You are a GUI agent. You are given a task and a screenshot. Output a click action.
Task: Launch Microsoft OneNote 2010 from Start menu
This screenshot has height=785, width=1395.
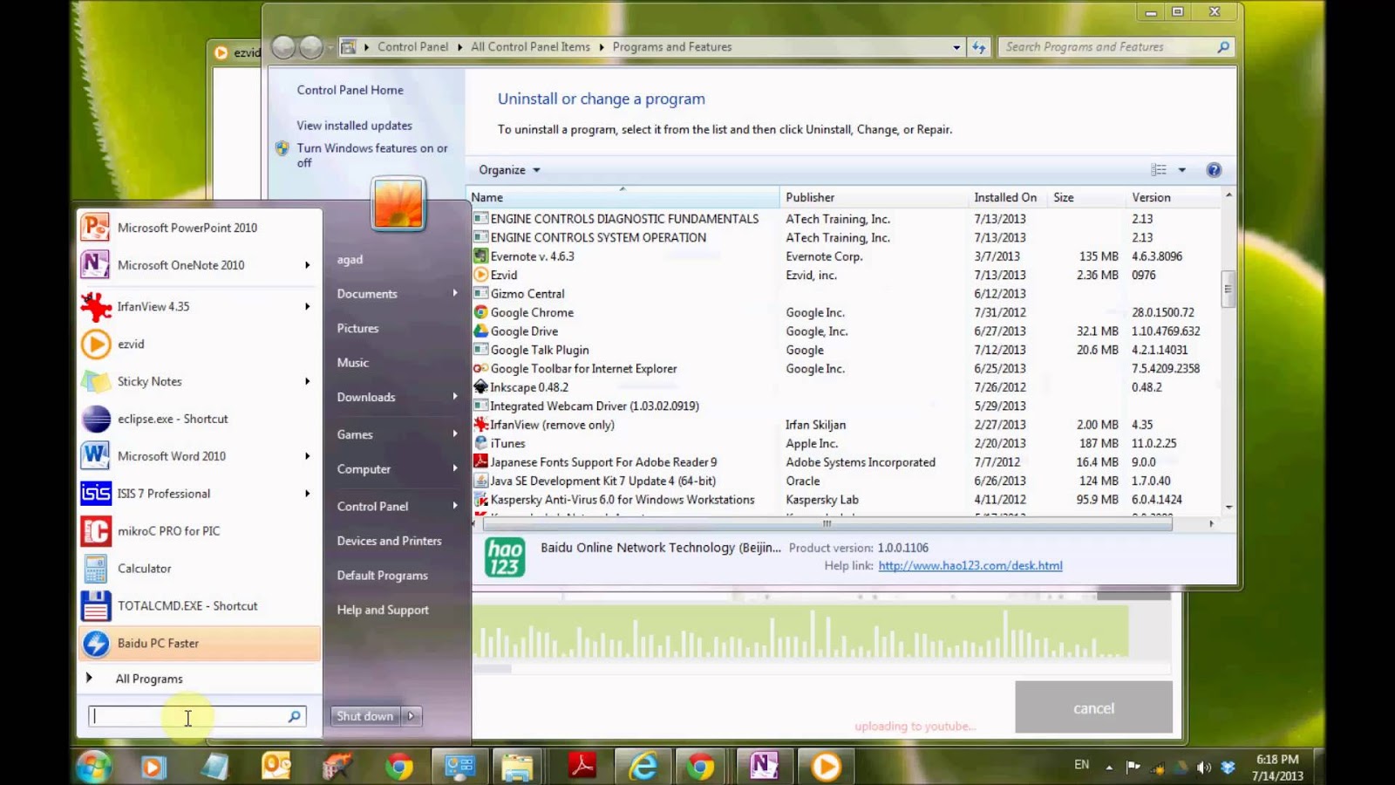tap(200, 265)
